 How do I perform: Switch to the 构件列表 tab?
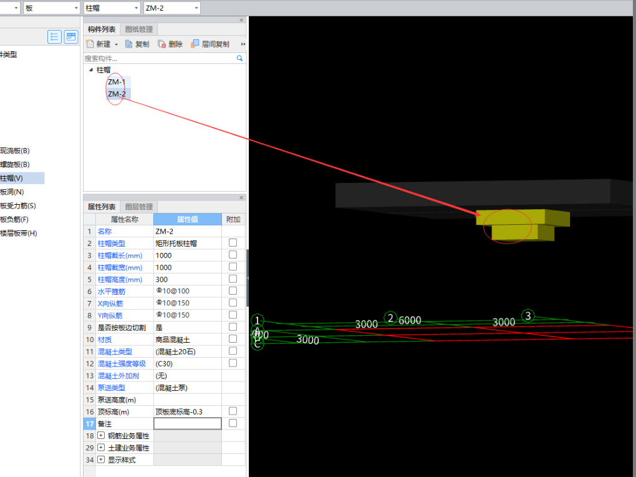pos(102,29)
